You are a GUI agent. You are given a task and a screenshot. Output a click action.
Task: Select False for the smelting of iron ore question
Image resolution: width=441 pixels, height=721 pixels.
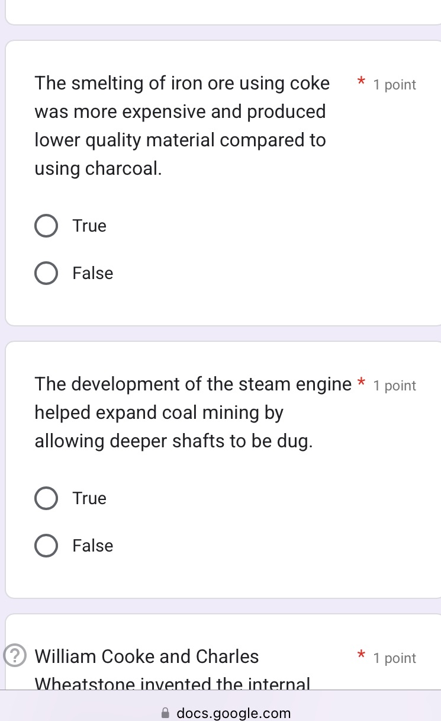coord(46,273)
